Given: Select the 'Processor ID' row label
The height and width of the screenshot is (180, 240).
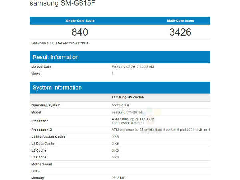Looking at the screenshot, I should [x=42, y=130].
